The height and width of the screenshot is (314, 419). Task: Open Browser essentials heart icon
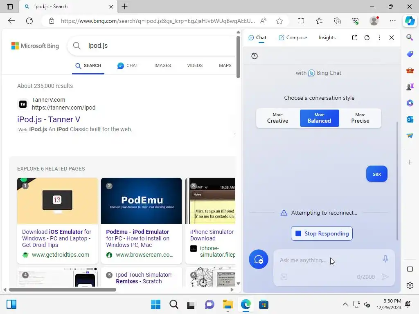tap(355, 21)
